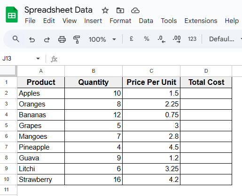The height and width of the screenshot is (196, 242).
Task: Select the Litchi cell
Action: click(x=41, y=169)
